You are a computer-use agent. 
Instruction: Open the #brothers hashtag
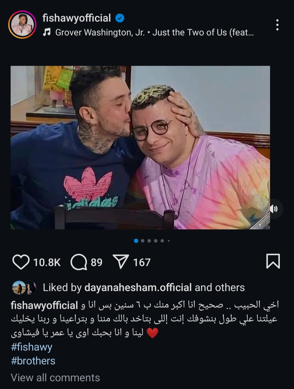pyautogui.click(x=33, y=361)
